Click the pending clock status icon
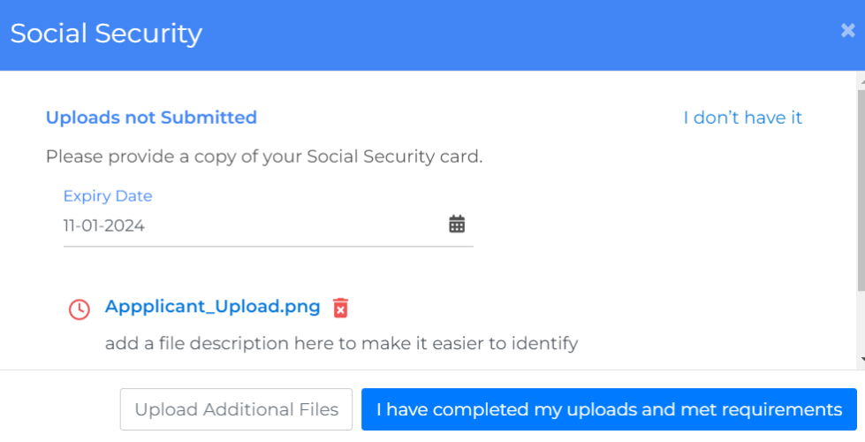 [80, 309]
